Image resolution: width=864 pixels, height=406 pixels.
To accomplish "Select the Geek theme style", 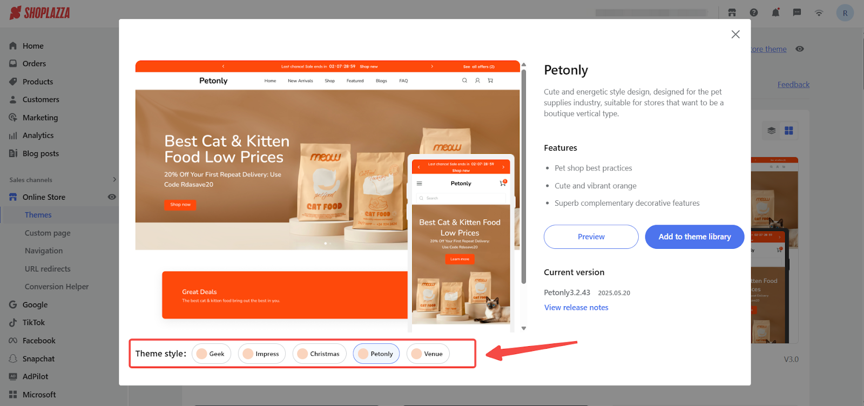I will click(211, 354).
